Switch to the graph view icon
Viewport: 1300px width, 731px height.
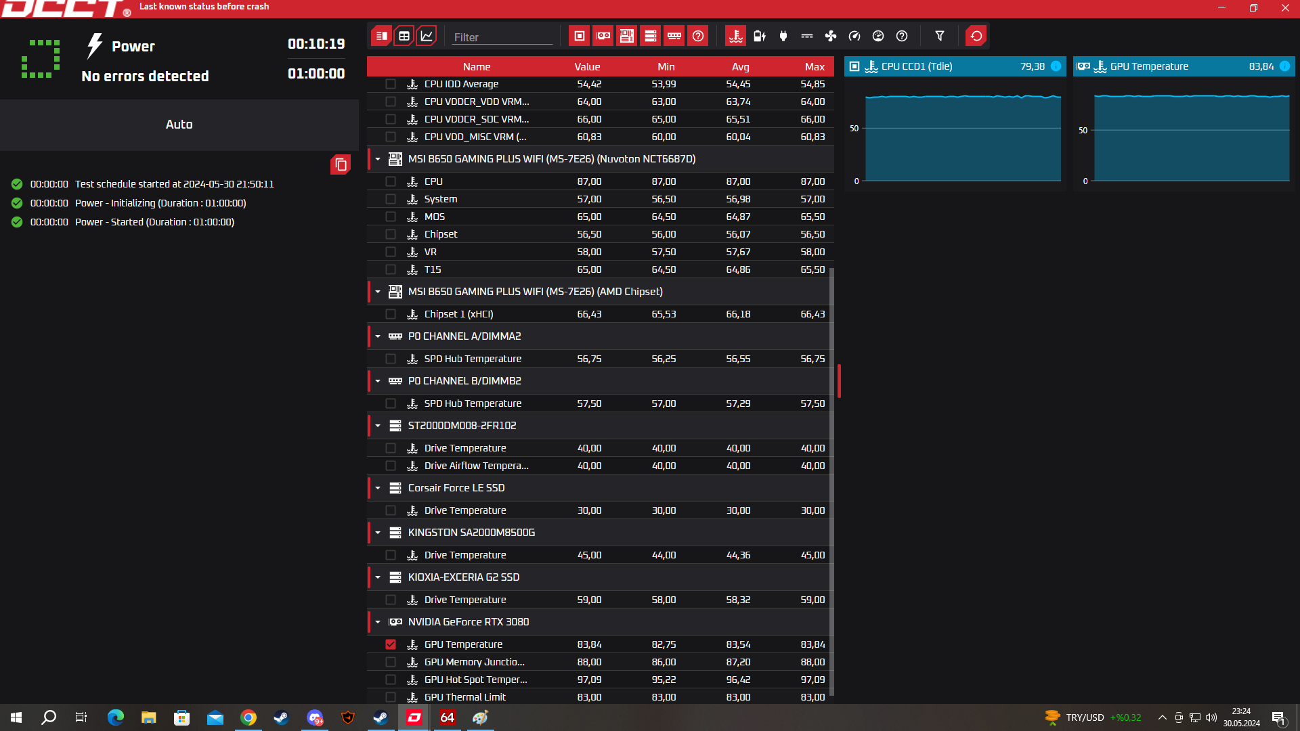pyautogui.click(x=427, y=36)
